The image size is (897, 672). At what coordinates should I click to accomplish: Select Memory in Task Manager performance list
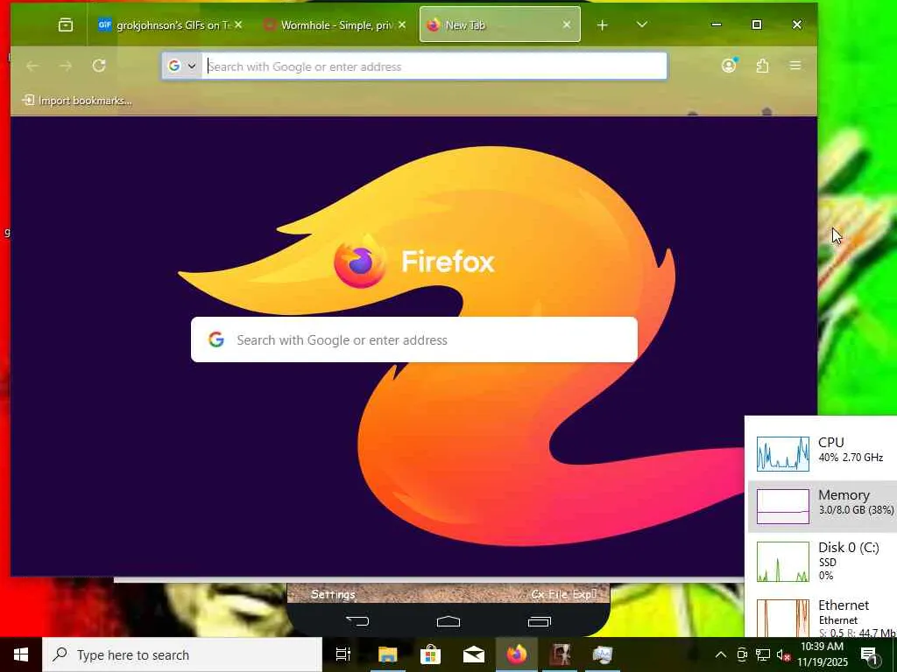[x=822, y=506]
